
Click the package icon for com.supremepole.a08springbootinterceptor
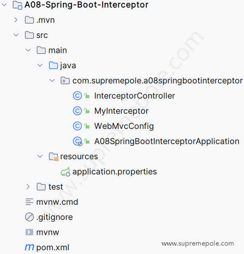point(65,80)
